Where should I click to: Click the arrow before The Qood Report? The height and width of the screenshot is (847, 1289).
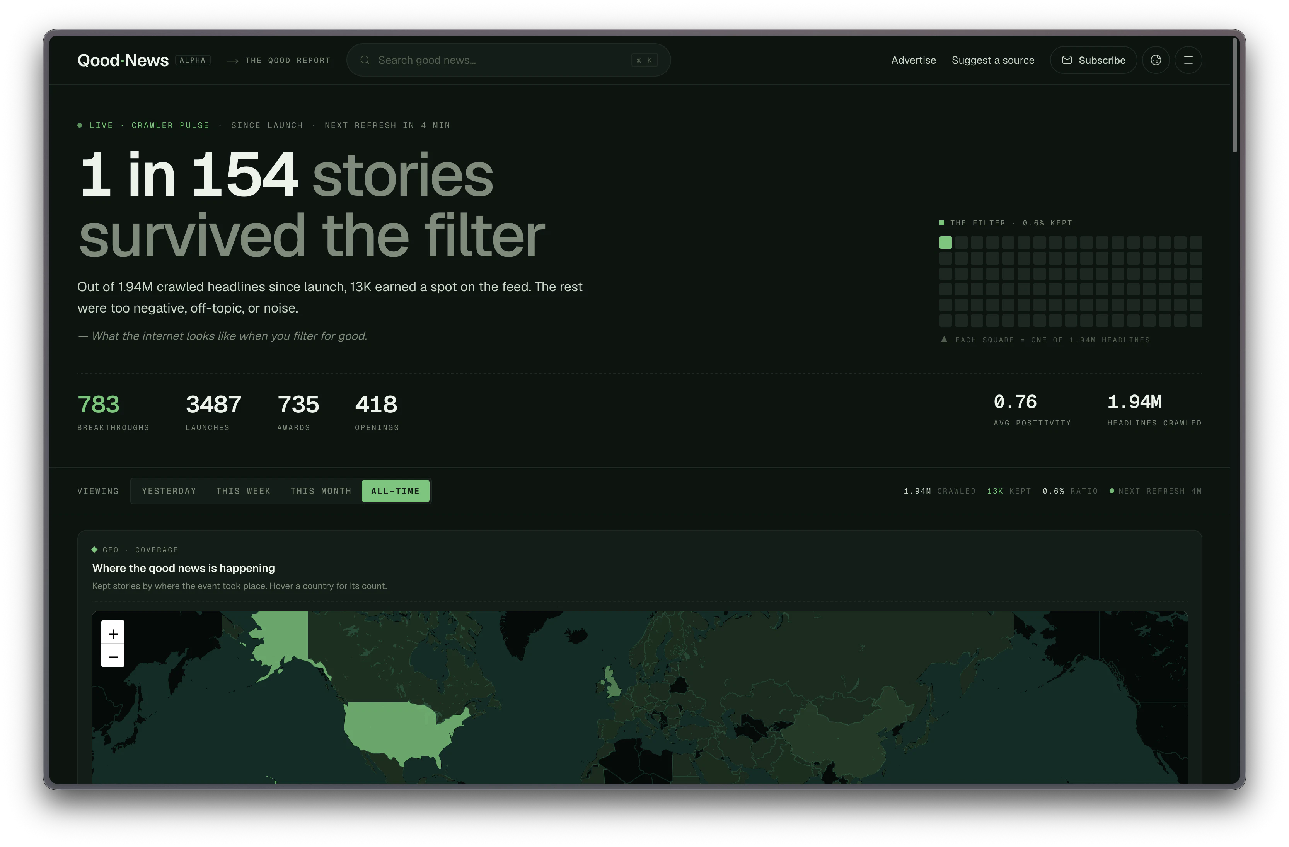[232, 61]
